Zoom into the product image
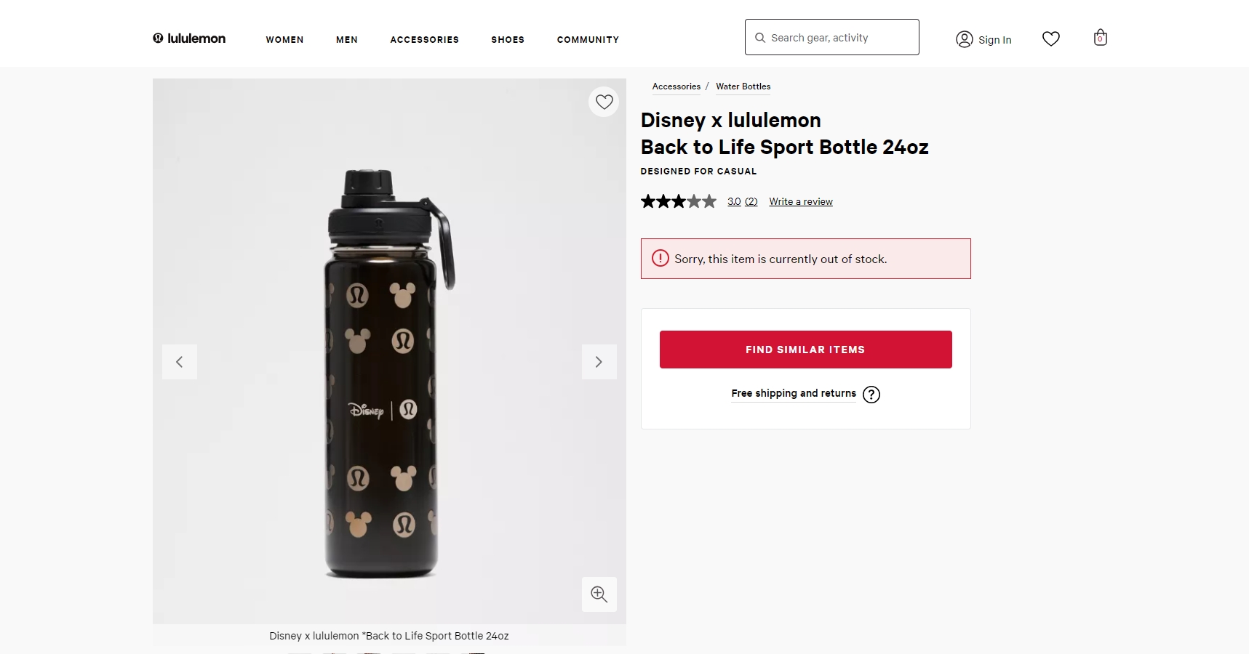This screenshot has height=654, width=1249. [599, 594]
